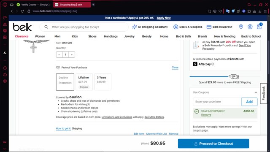Click the browser address bar URL
Image resolution: width=270 pixels, height=152 pixels.
pos(55,11)
